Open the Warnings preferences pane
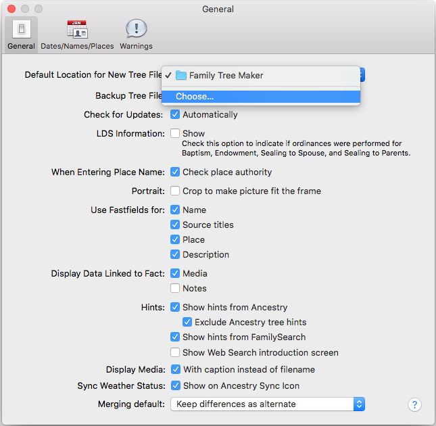436x426 pixels. point(136,34)
